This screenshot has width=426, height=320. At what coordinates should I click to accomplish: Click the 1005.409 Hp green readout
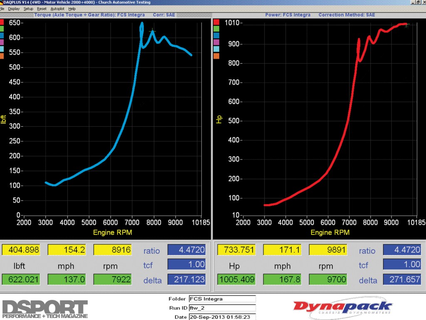click(236, 279)
